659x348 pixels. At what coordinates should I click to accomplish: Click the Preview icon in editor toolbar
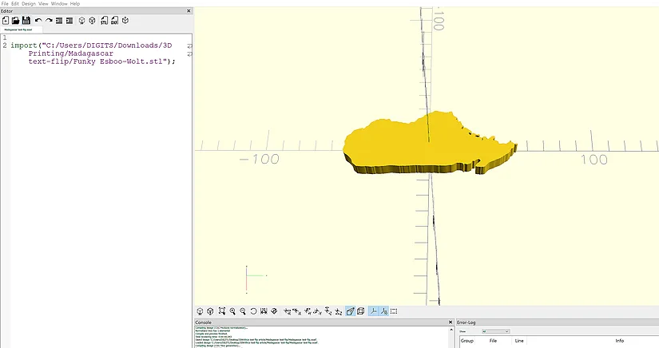pos(82,21)
